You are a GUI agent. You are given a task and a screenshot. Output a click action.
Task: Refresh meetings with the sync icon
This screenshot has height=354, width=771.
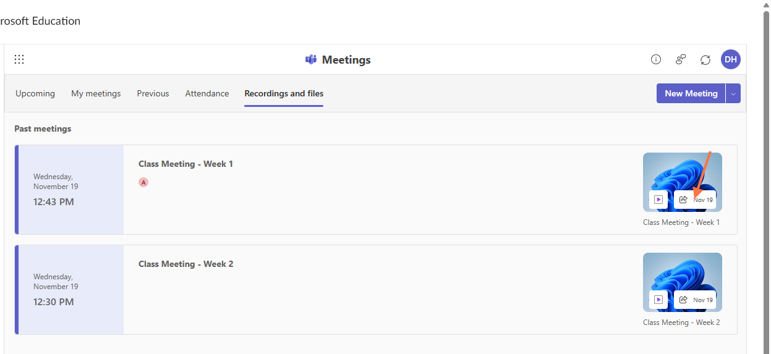click(705, 60)
